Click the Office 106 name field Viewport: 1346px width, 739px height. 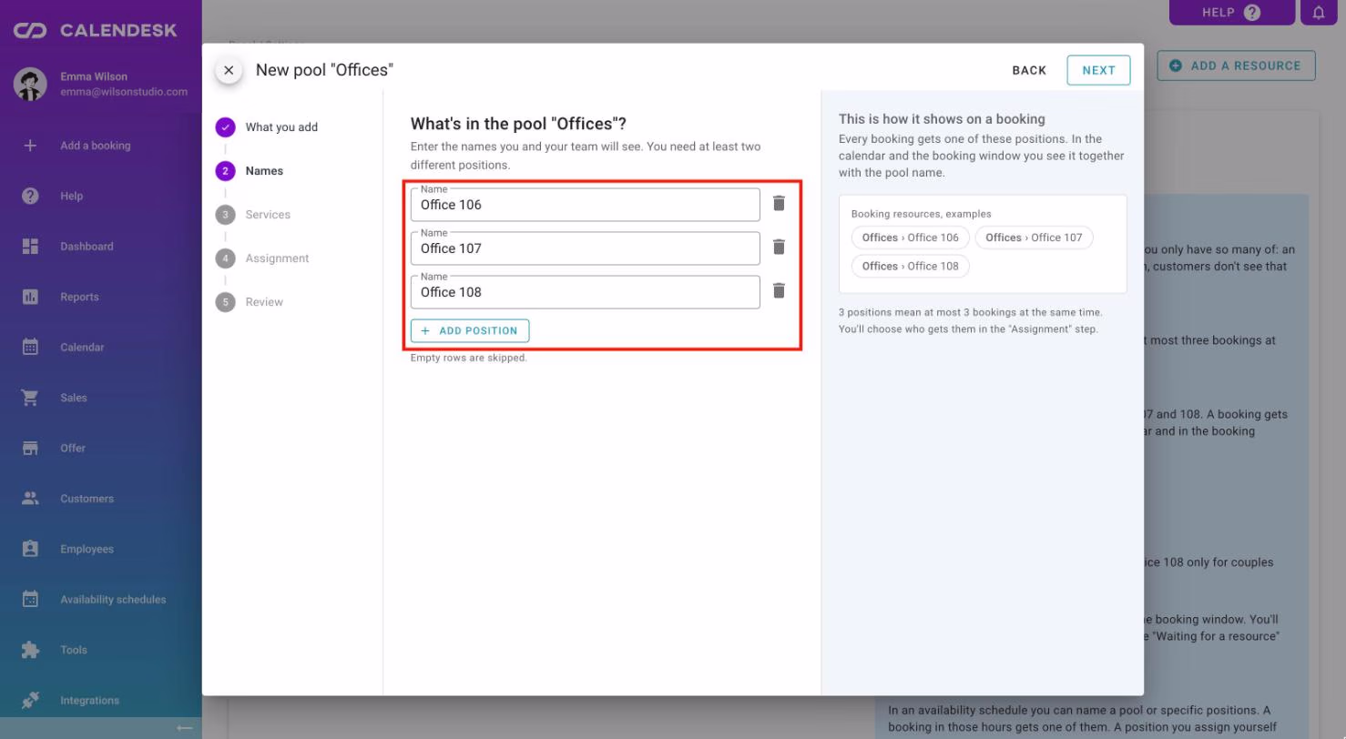[x=585, y=205]
